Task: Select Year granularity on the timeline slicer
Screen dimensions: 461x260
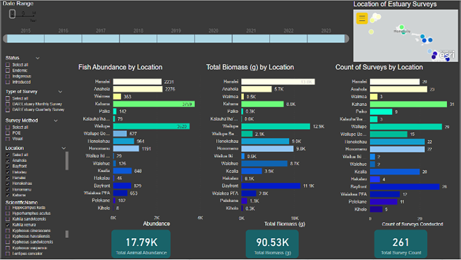Action: pos(12,14)
